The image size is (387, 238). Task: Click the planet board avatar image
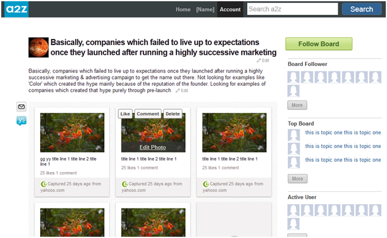pyautogui.click(x=38, y=47)
